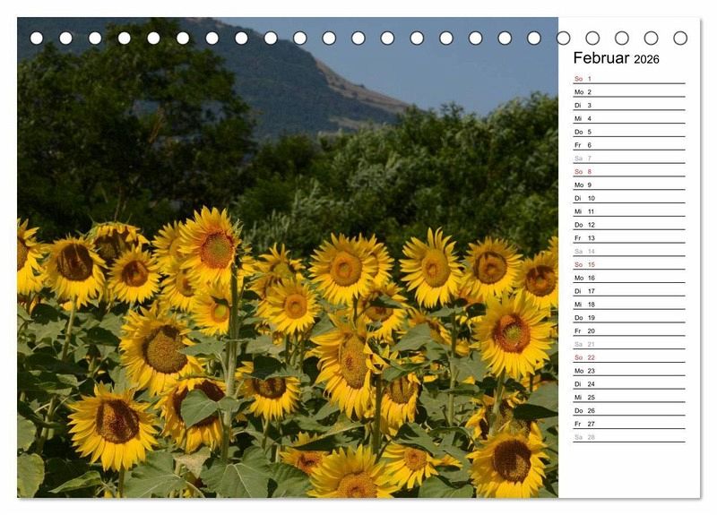
Task: Select the Sunday 1 date row
Action: 628,79
